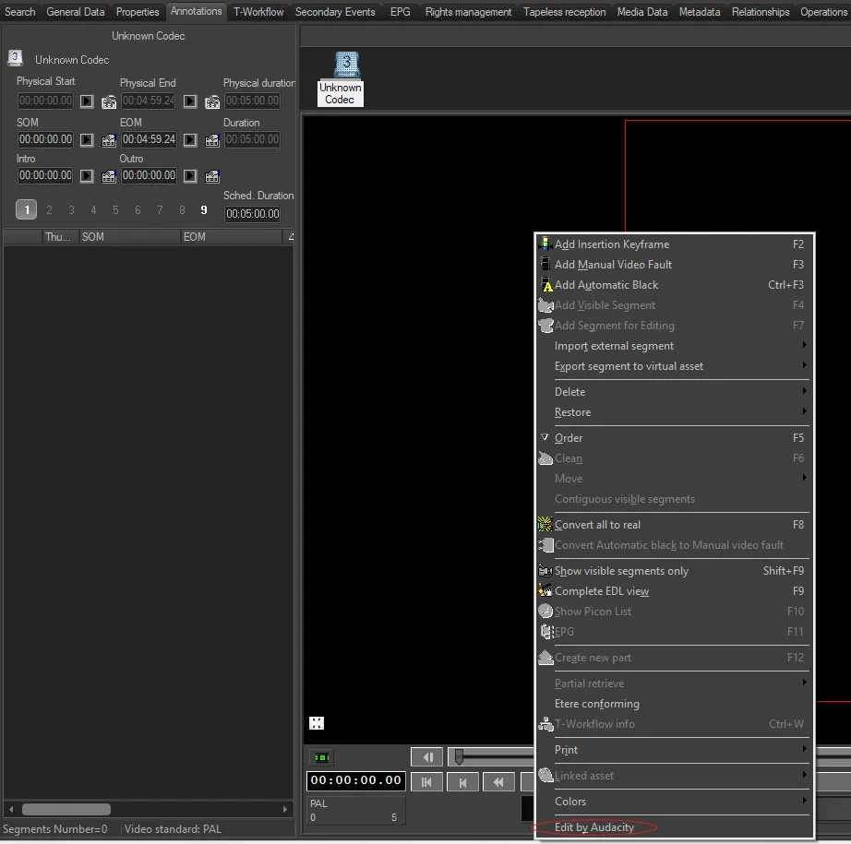Click the Sched. Duration timecode field
851x844 pixels.
pyautogui.click(x=252, y=214)
